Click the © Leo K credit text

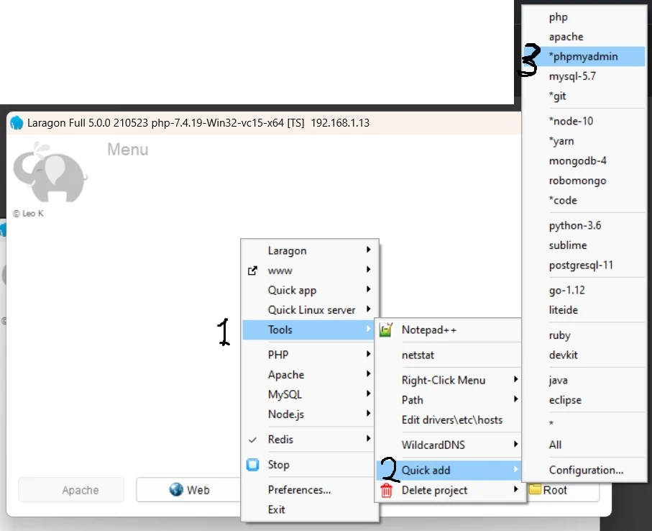pyautogui.click(x=28, y=214)
